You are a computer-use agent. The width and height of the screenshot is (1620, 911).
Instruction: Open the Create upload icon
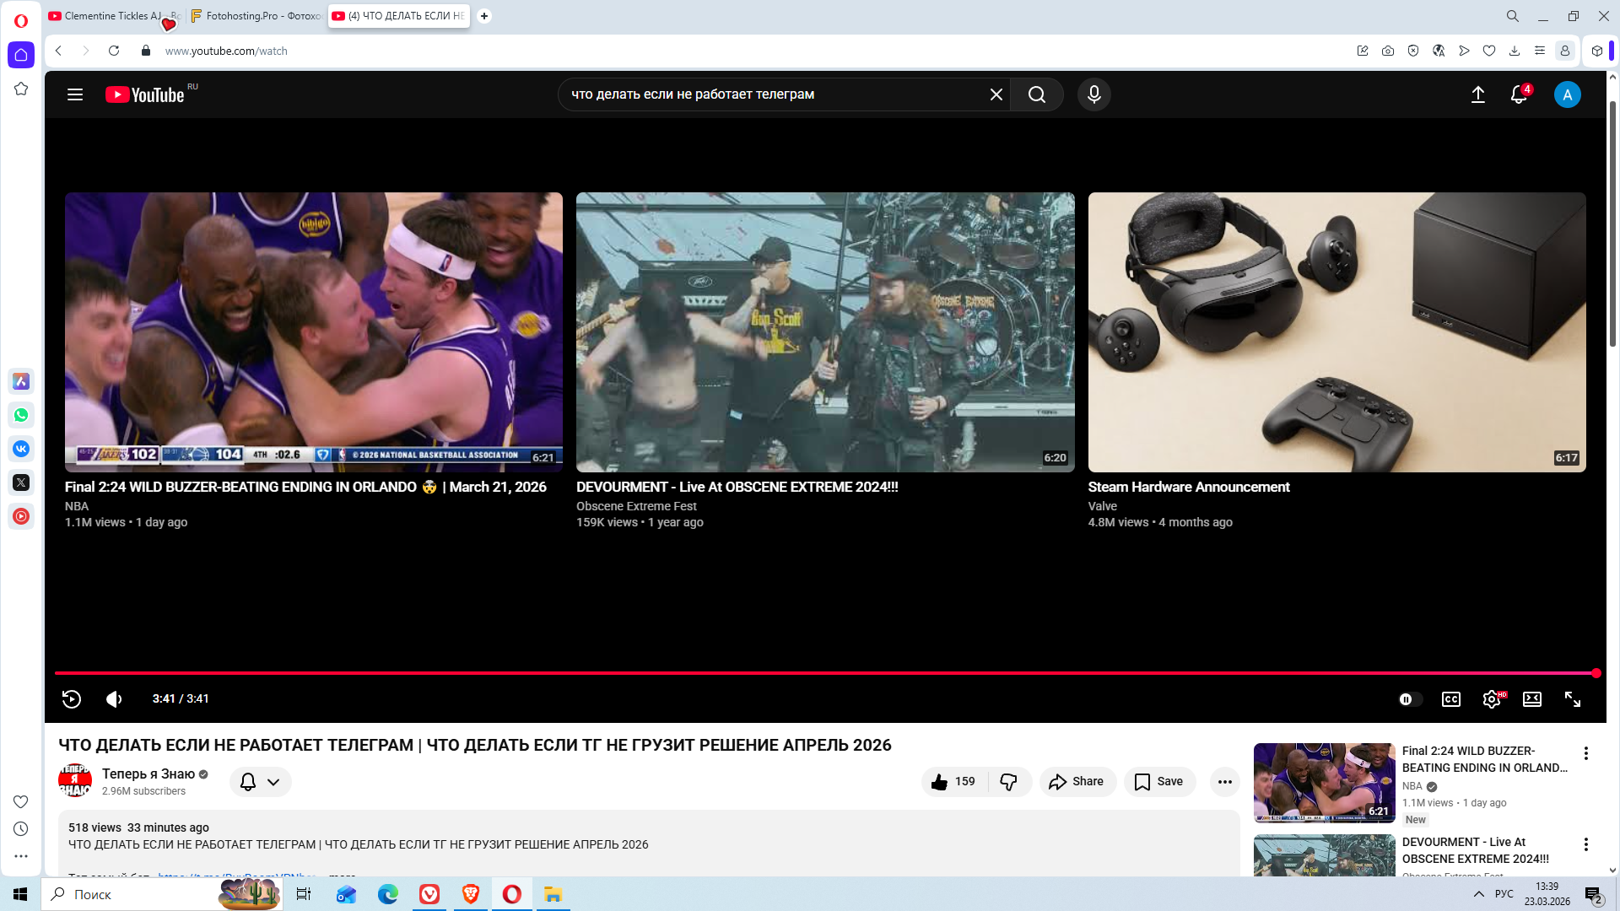tap(1477, 94)
